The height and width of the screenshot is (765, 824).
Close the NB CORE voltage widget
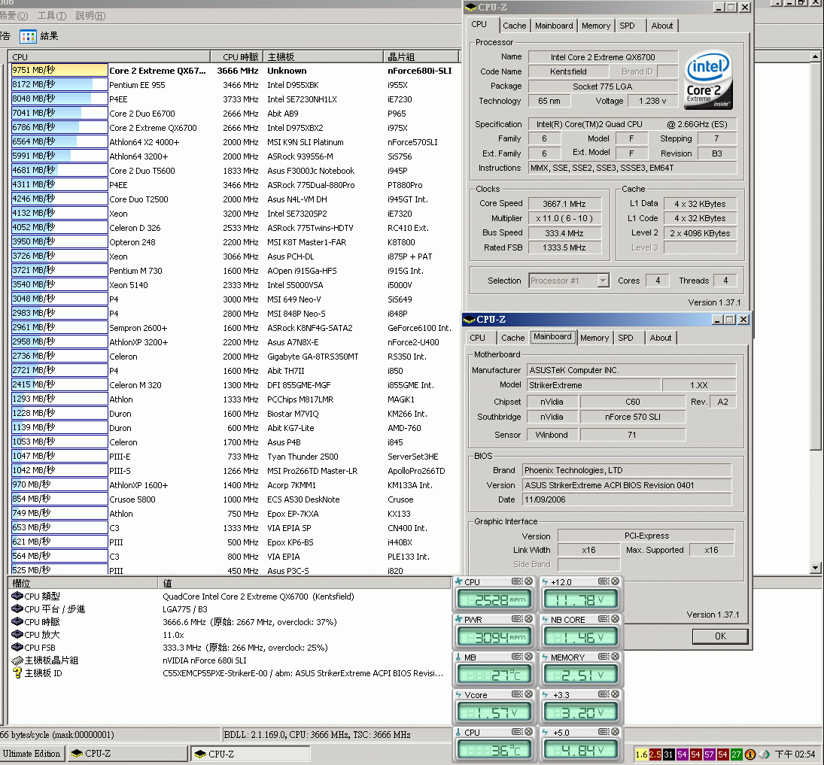pyautogui.click(x=616, y=620)
